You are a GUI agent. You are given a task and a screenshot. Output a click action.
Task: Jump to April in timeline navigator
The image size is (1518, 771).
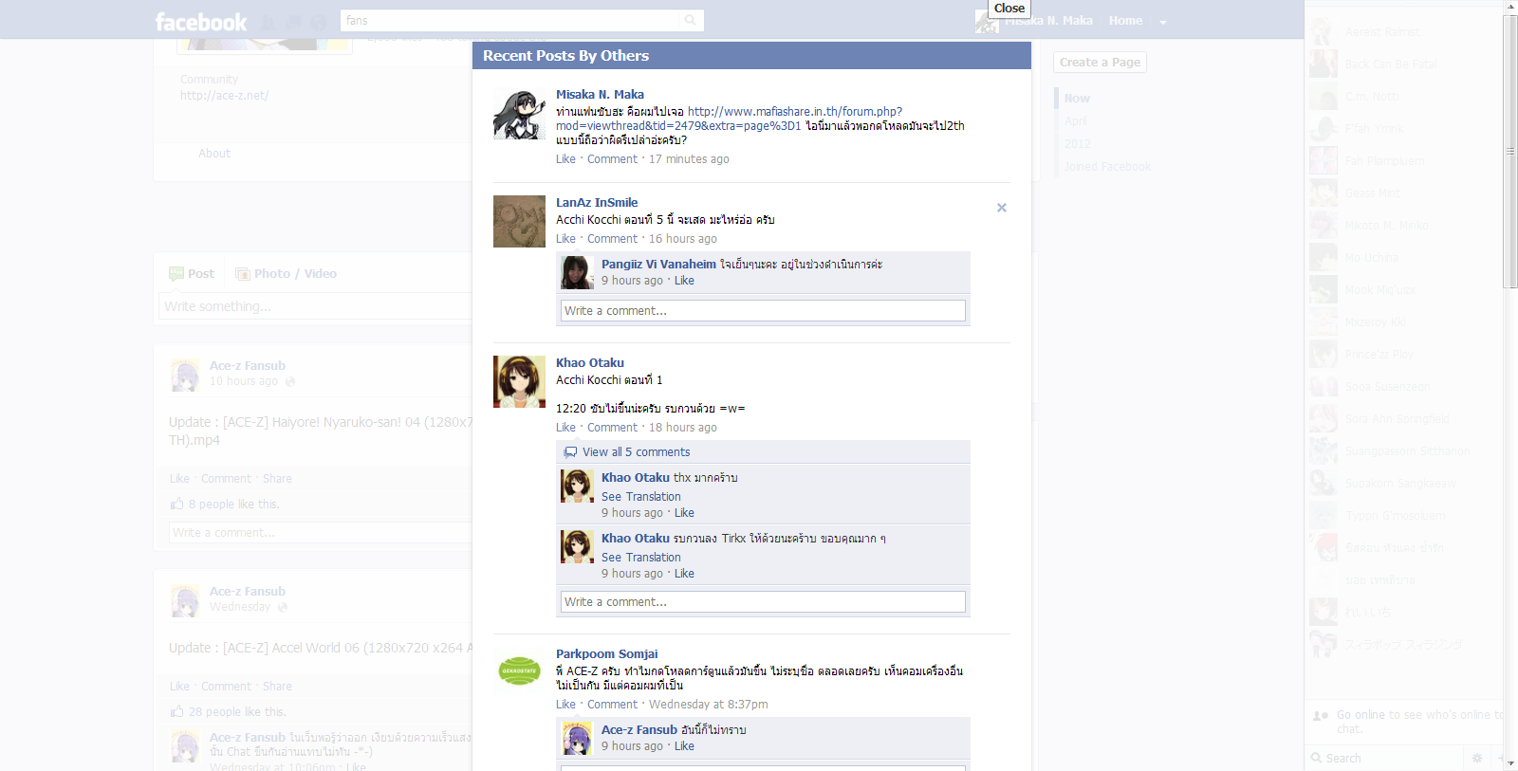[x=1076, y=121]
